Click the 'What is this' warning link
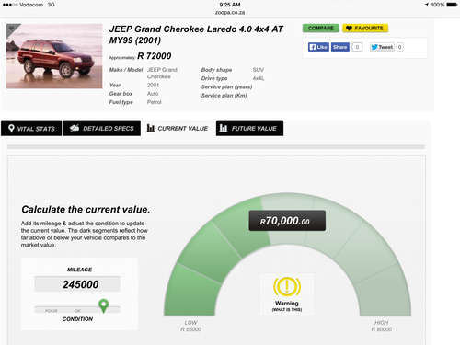Viewport: 460px width, 345px height. 287,310
